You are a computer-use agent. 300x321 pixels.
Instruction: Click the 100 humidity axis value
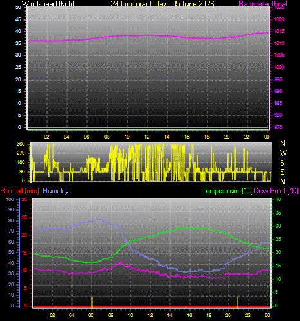click(x=10, y=199)
